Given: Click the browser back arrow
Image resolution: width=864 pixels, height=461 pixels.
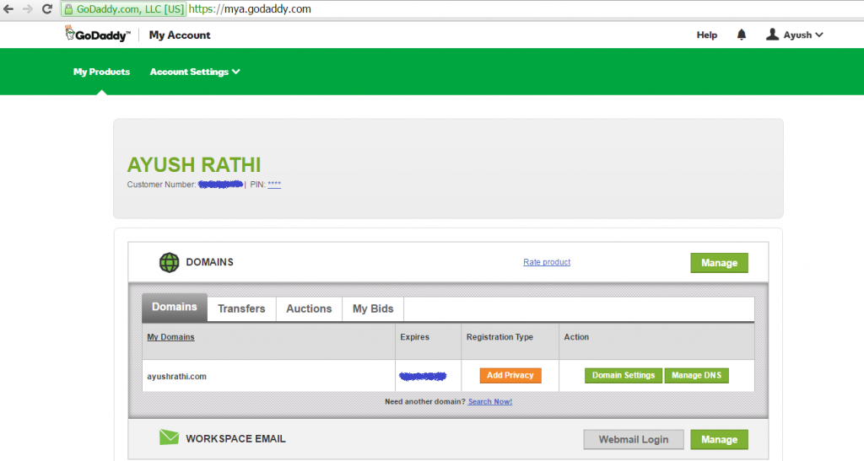Looking at the screenshot, I should (x=8, y=9).
